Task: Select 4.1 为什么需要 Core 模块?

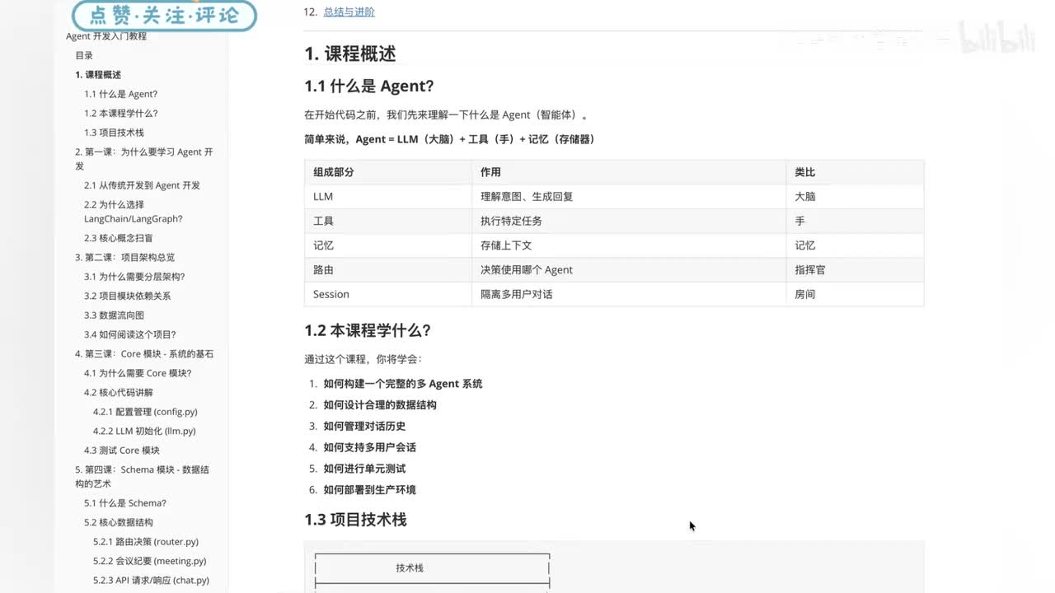Action: (138, 373)
